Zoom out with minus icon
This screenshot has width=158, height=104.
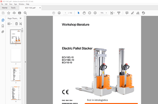click(89, 13)
